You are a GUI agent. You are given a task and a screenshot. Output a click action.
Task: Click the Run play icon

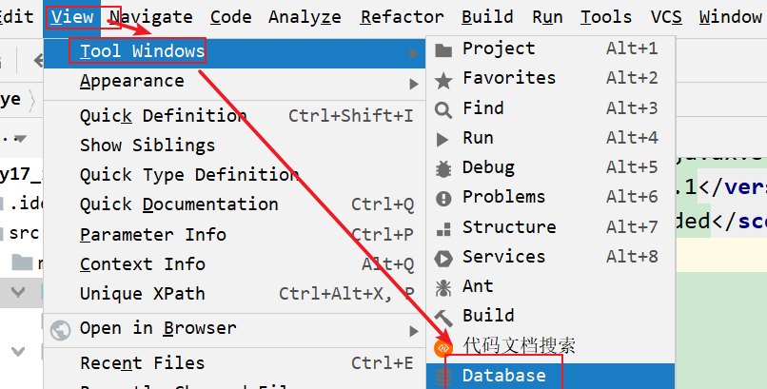(x=443, y=139)
